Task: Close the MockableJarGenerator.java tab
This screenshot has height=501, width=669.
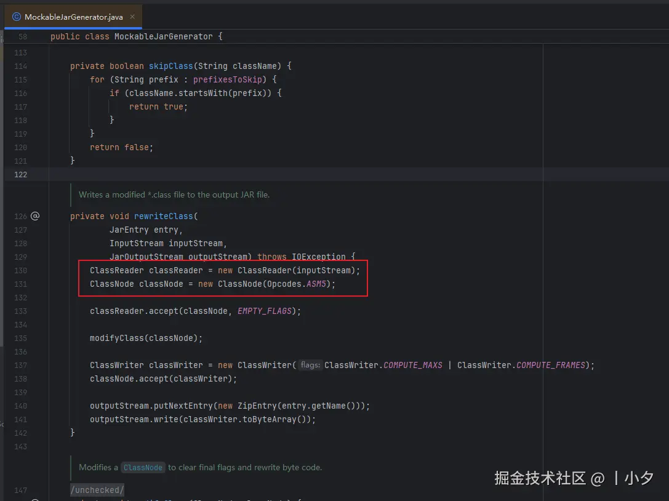Action: click(x=132, y=17)
